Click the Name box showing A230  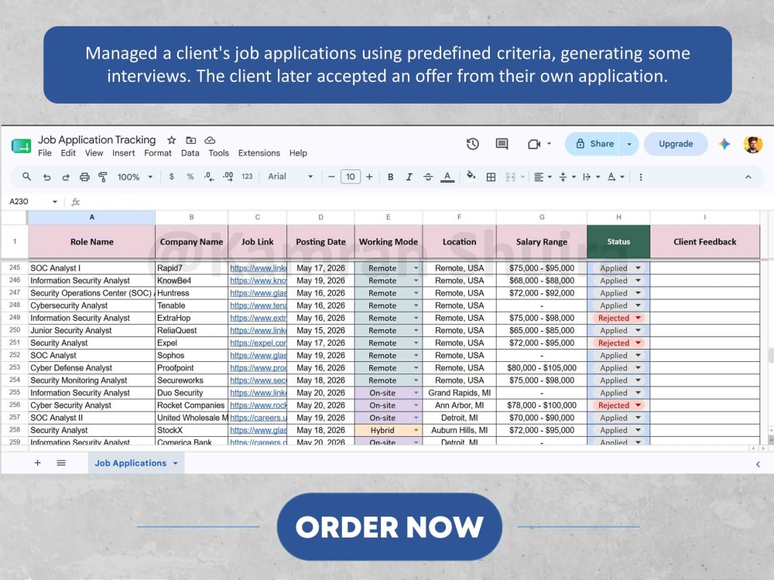pos(33,201)
